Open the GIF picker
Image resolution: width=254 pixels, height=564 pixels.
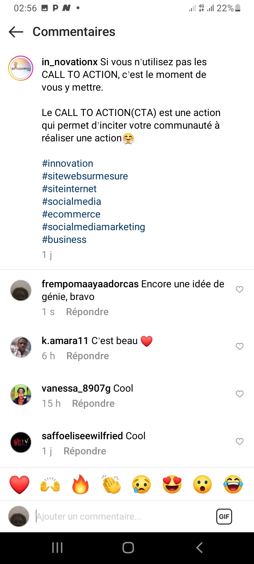tap(224, 517)
